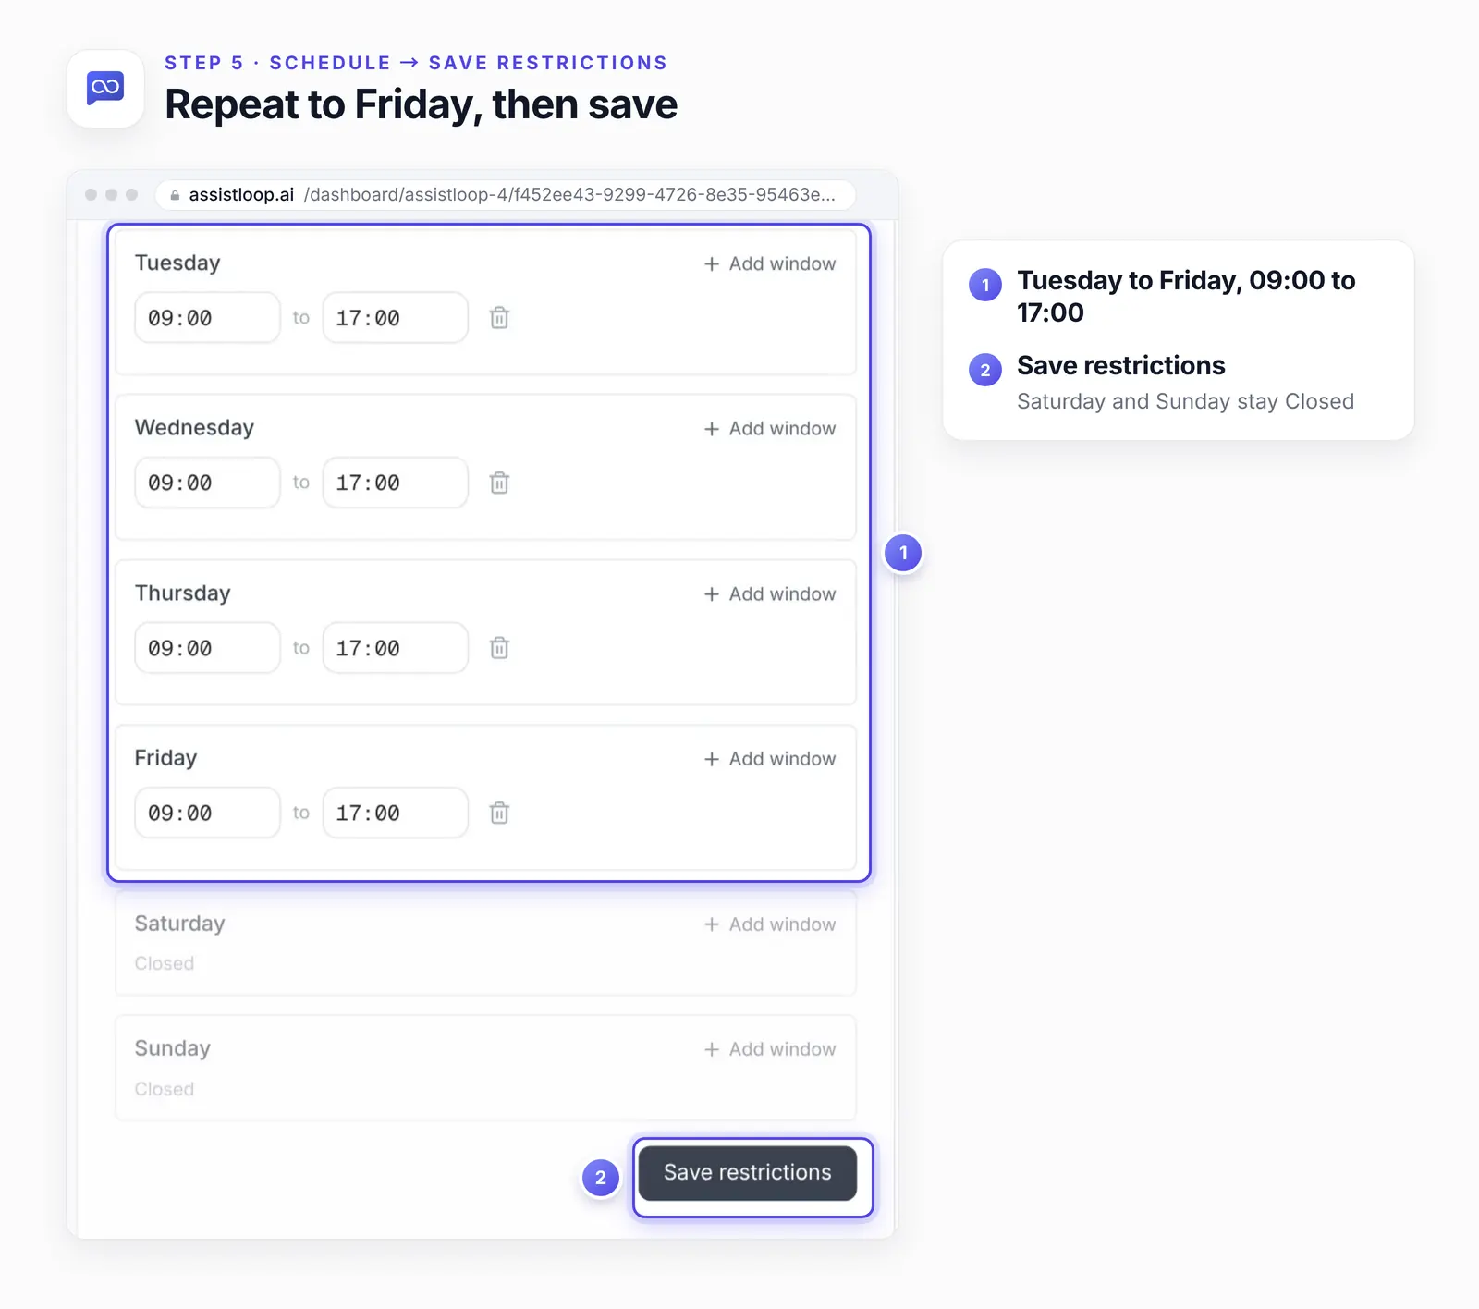Add window for Wednesday
1479x1309 pixels.
pos(770,429)
